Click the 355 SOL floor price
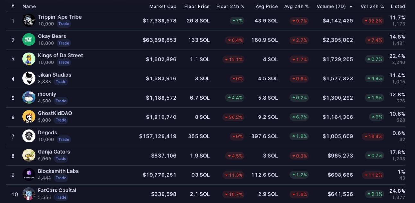The image size is (415, 203). click(199, 136)
